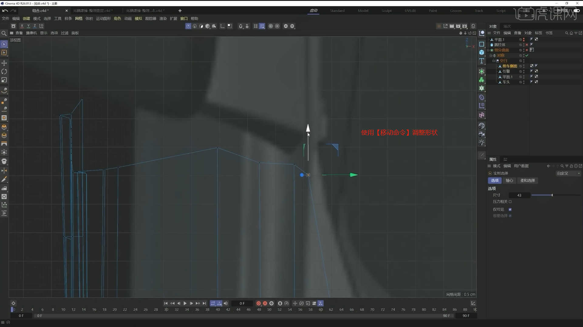Select the 轴心 tab button
Viewport: 583px width, 327px height.
pos(510,180)
